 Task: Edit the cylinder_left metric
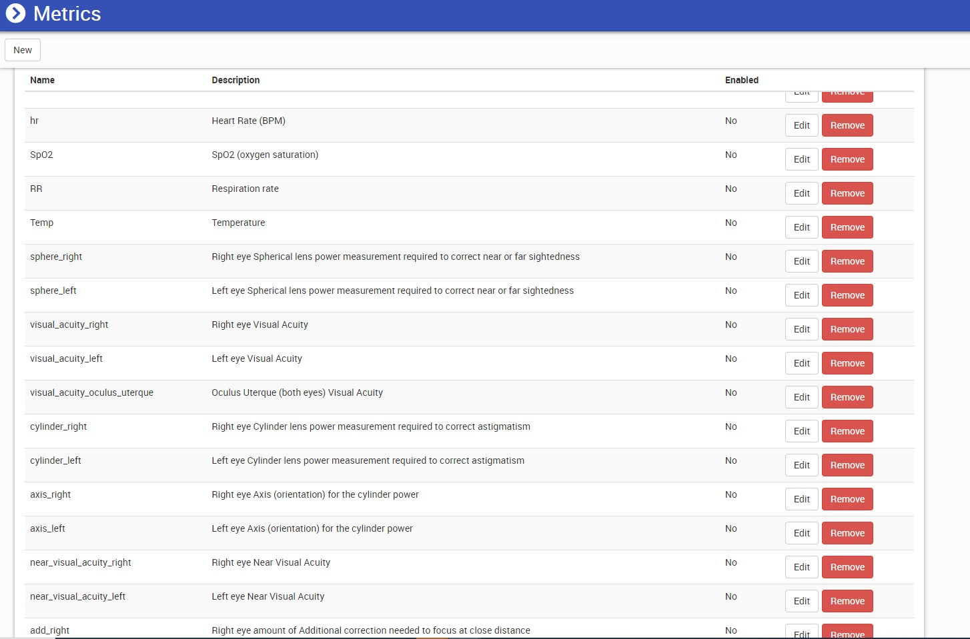coord(801,465)
